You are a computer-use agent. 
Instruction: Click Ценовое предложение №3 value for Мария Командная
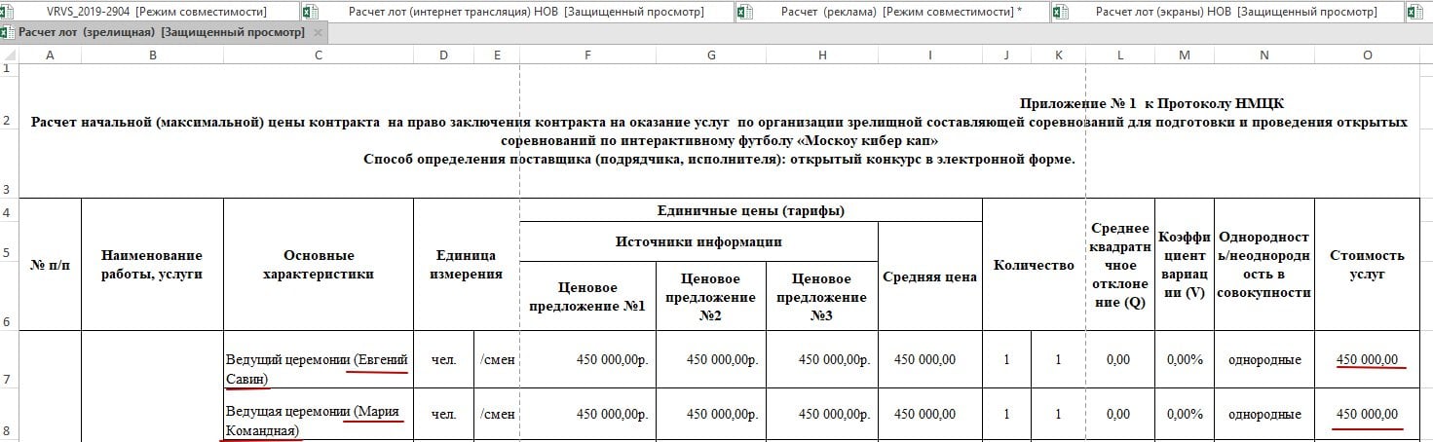(x=823, y=415)
